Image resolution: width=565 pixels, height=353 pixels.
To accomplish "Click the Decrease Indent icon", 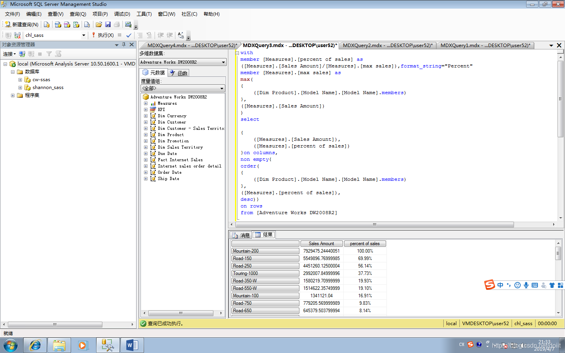I will click(x=161, y=35).
